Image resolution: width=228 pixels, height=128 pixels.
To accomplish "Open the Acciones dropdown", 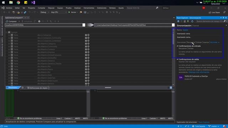I will point(215,42).
